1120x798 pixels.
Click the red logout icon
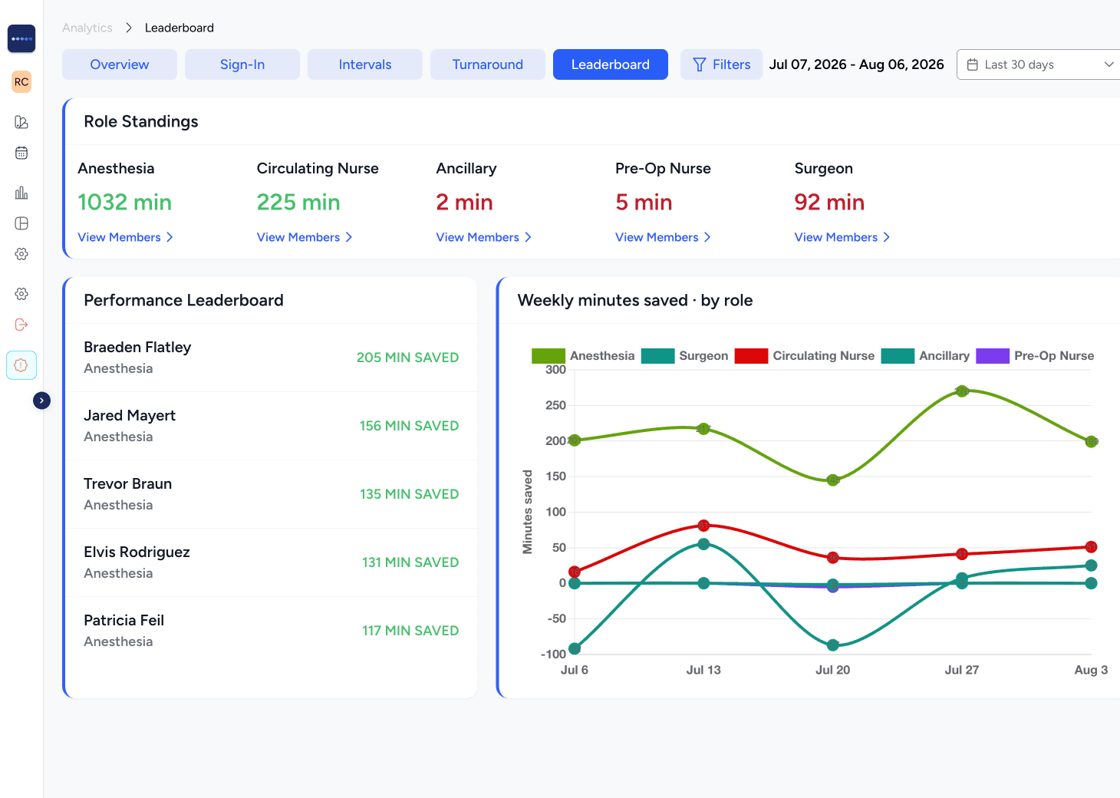[21, 325]
